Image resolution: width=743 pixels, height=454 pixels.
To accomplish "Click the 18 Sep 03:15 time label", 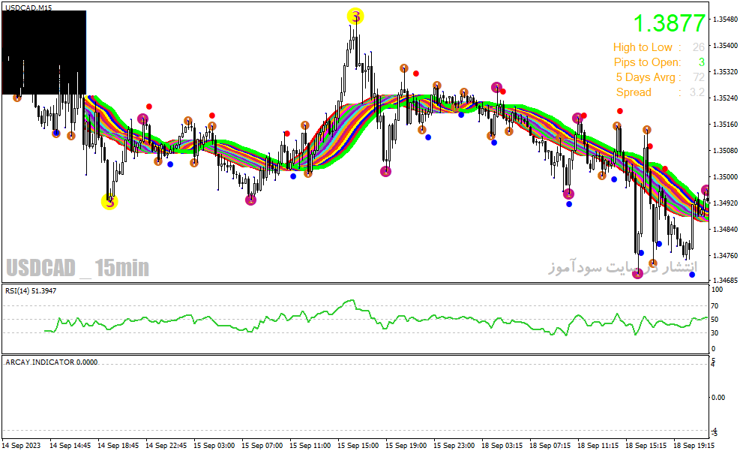I will [502, 446].
